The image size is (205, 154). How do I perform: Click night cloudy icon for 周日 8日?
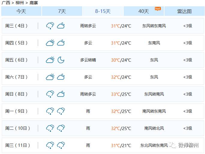[61, 94]
